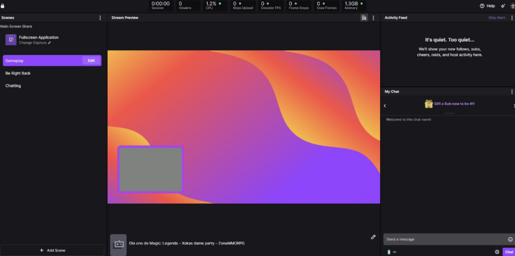
Task: Click Gift a Sub now link
Action: click(x=454, y=103)
